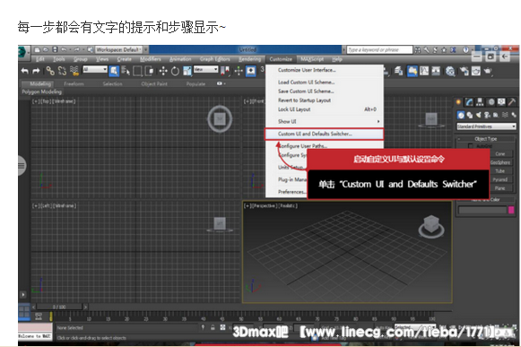
Task: Switch to the Freeform ribbon tab
Action: click(74, 83)
